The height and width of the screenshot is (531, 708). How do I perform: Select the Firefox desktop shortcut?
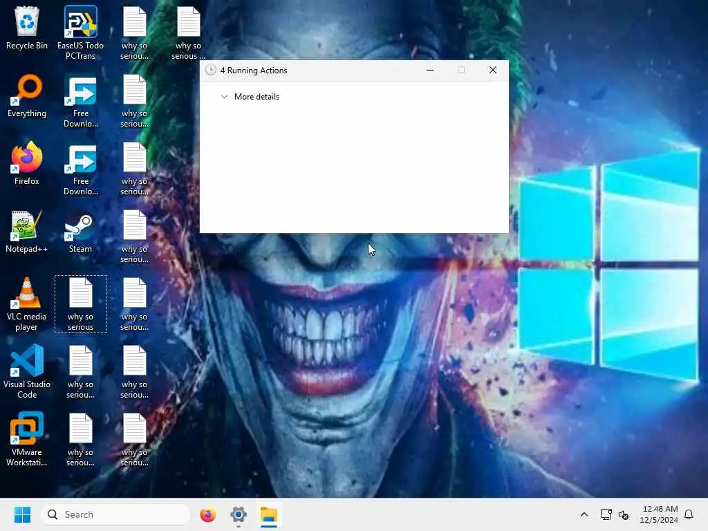coord(27,163)
